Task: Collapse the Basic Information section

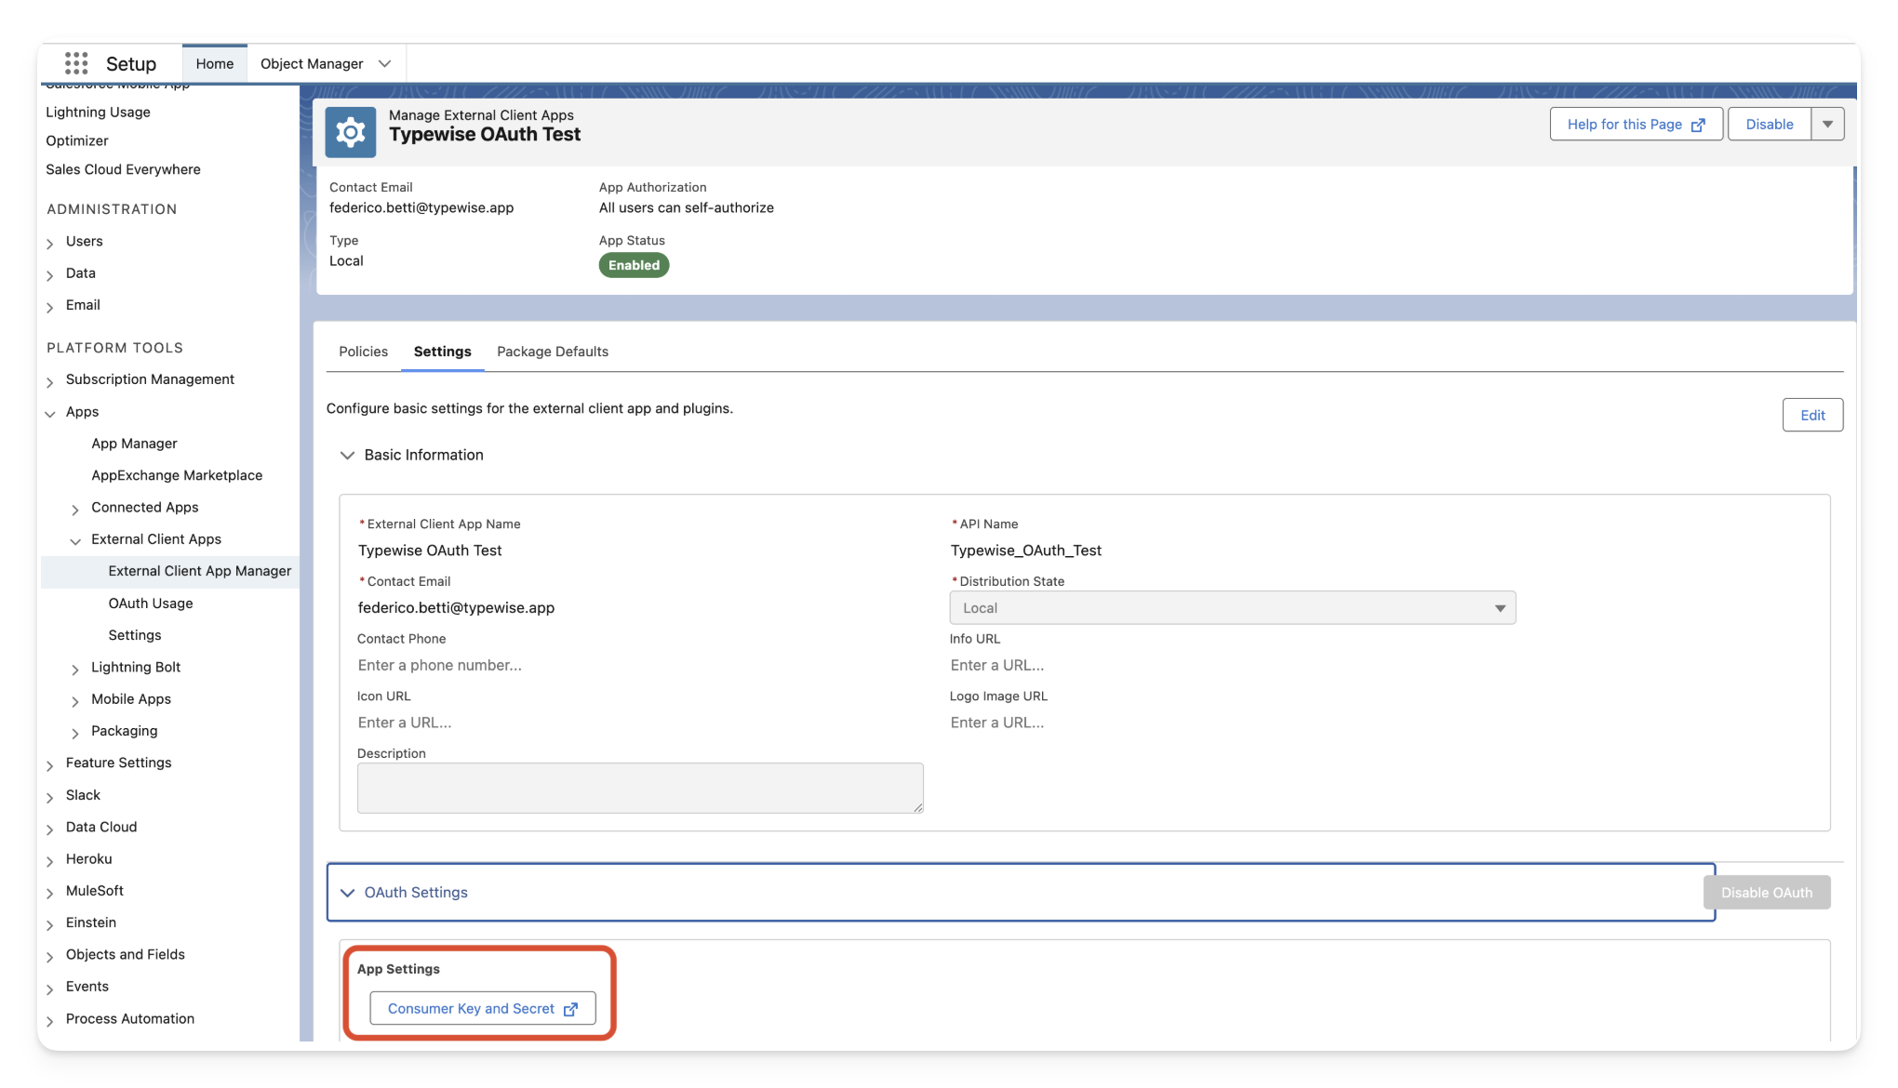Action: (x=348, y=455)
